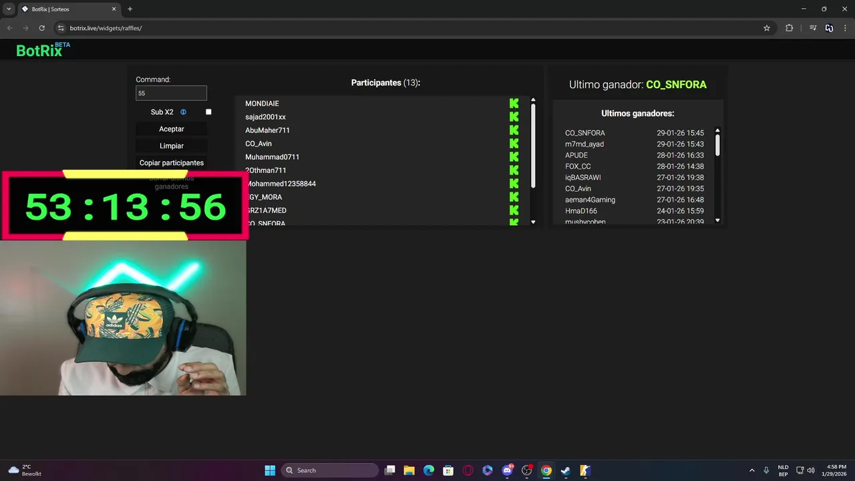The image size is (855, 481).
Task: Click the 53:13:56 countdown timer overlay
Action: click(x=126, y=206)
